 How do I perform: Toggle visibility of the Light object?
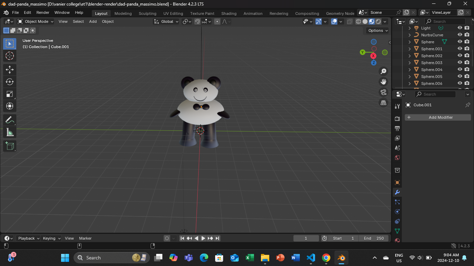pyautogui.click(x=460, y=28)
